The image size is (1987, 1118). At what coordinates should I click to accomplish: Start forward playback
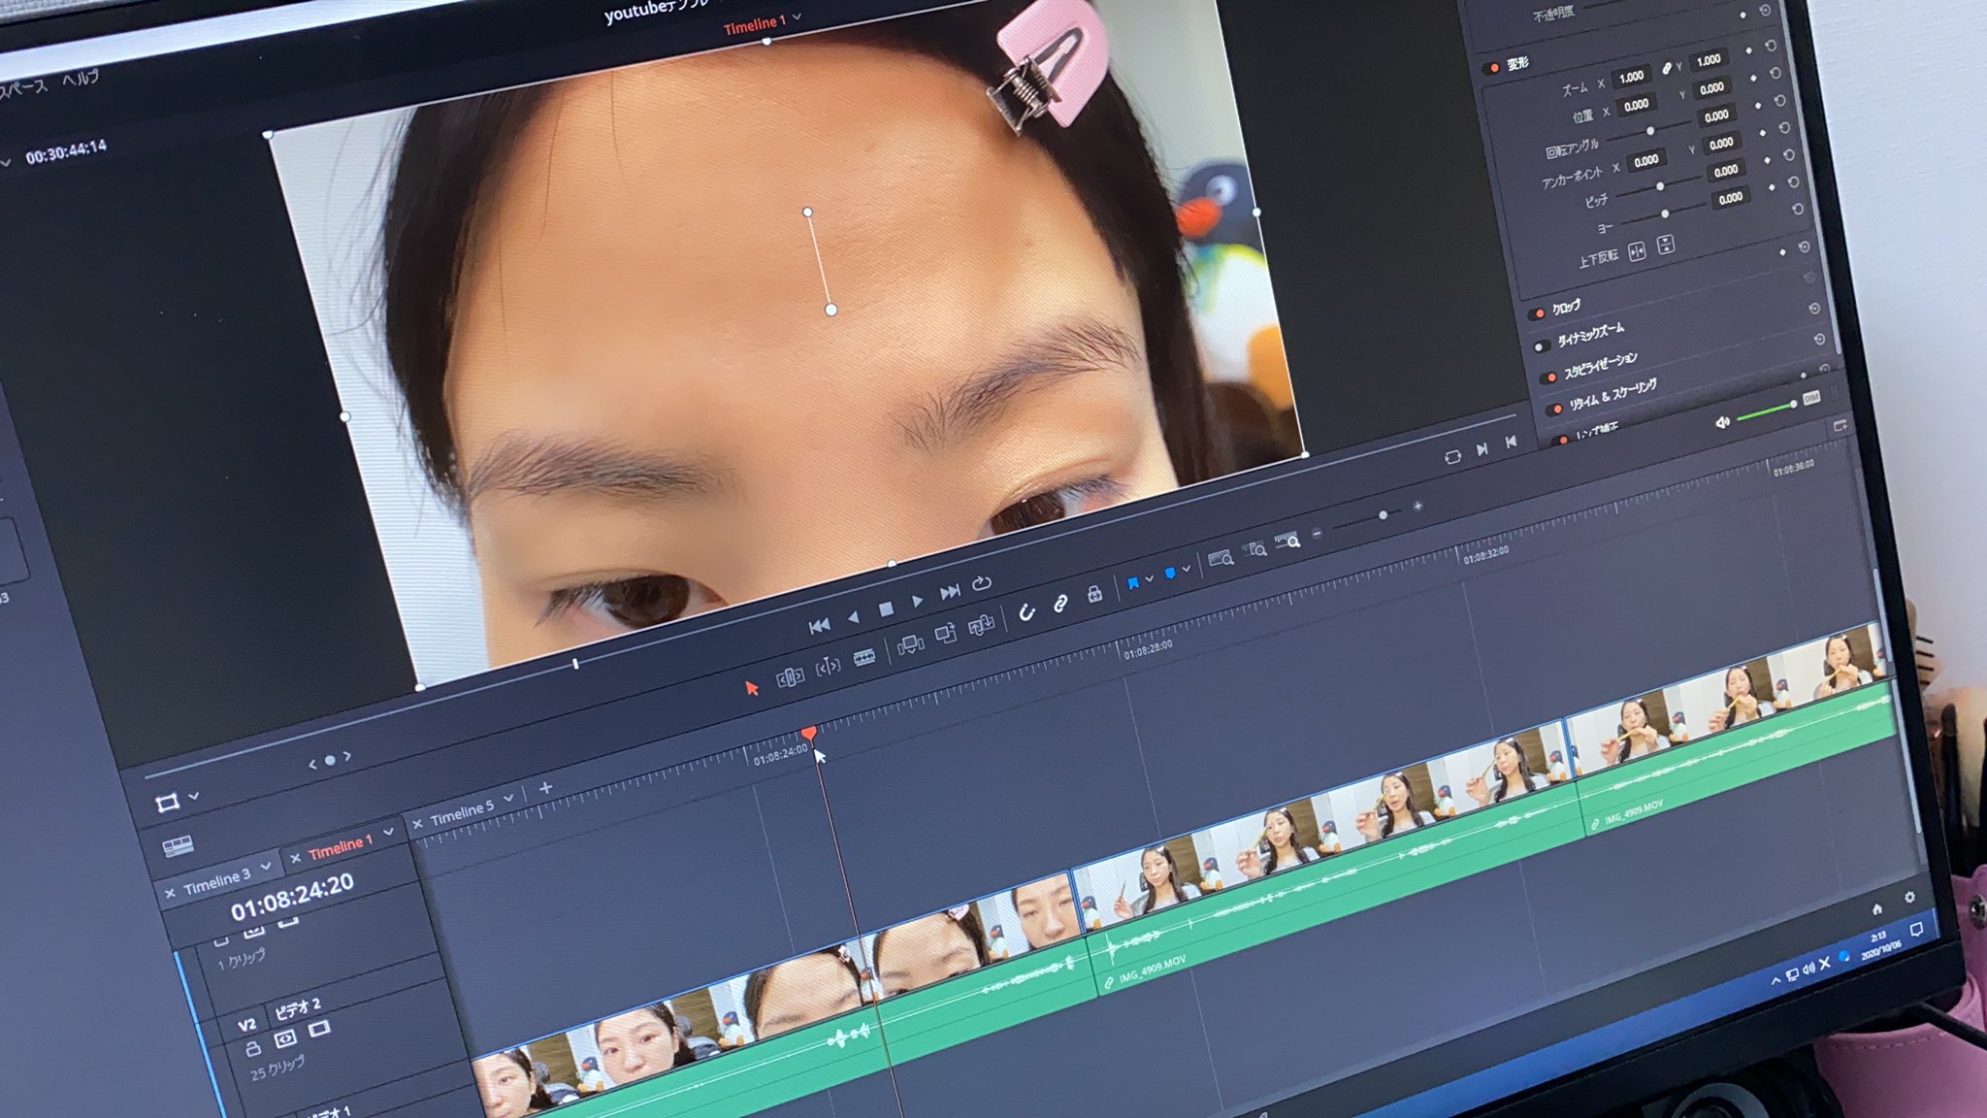917,601
